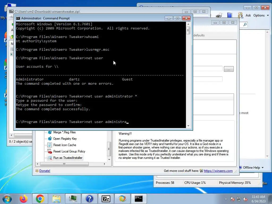Click the "Warning!!!" text in Winaero Tweaker
This screenshot has width=272, height=204.
125,134
